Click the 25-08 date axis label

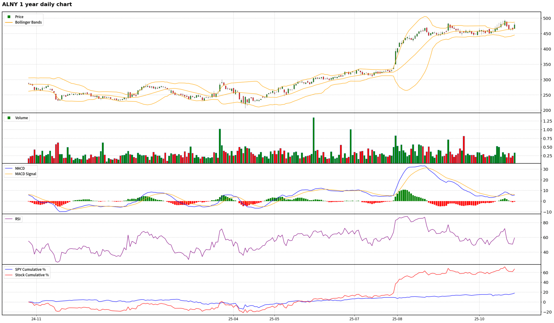click(x=397, y=319)
